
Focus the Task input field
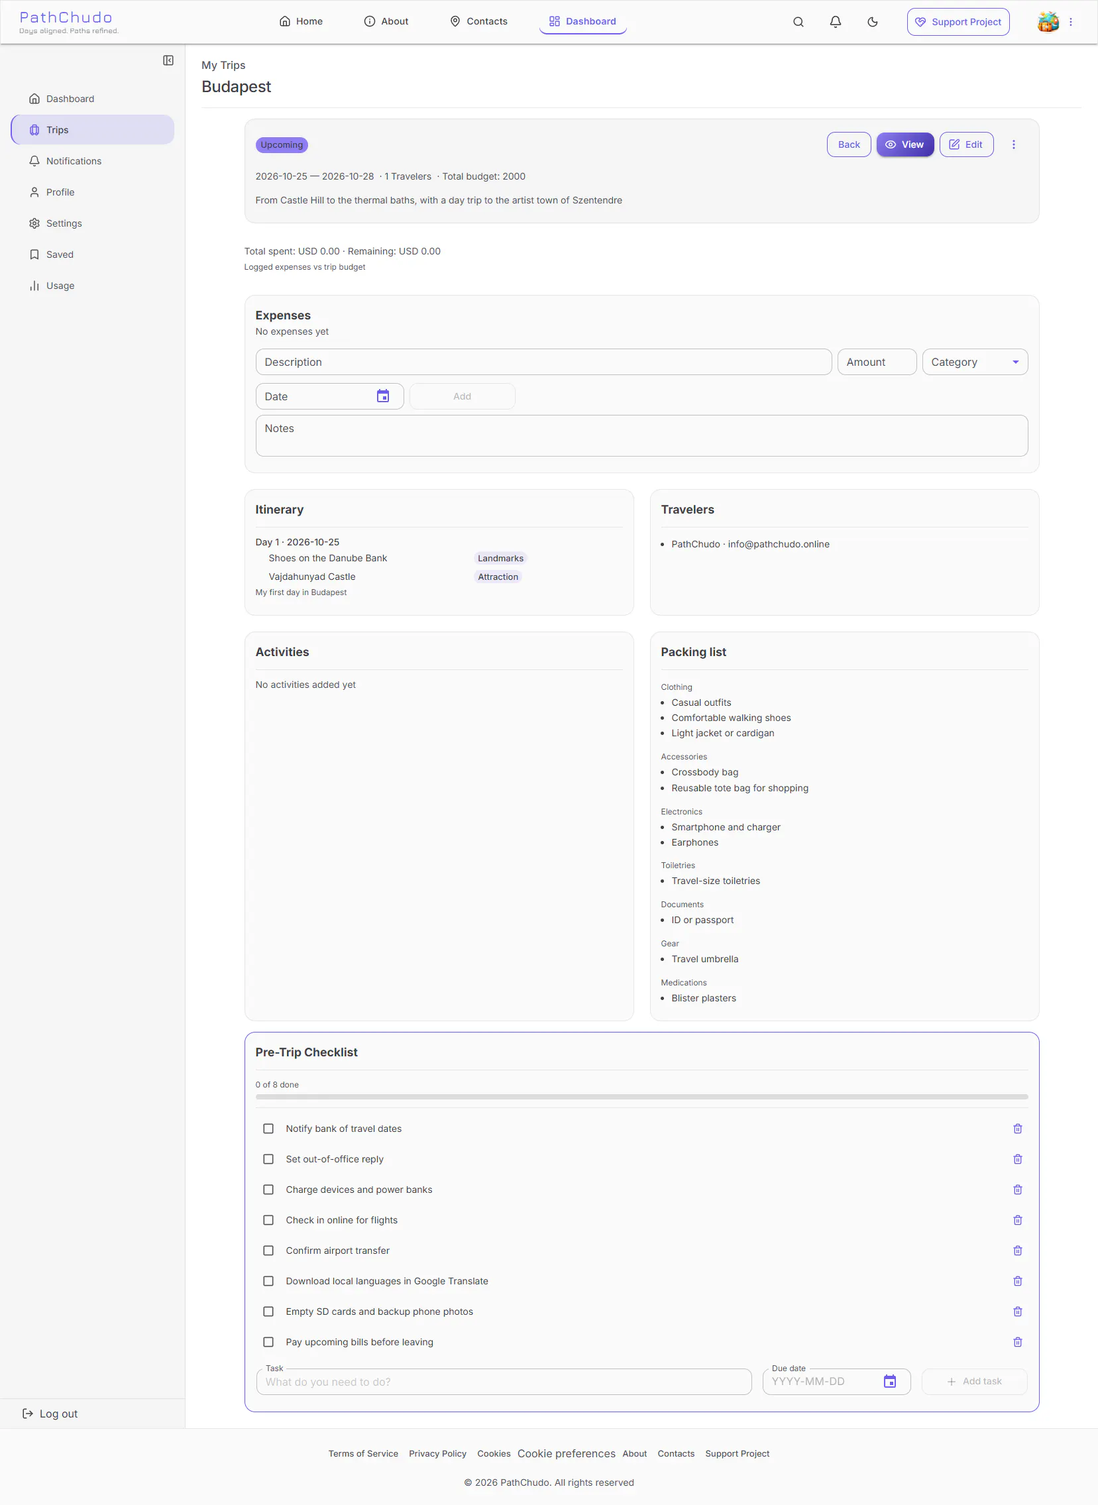504,1382
